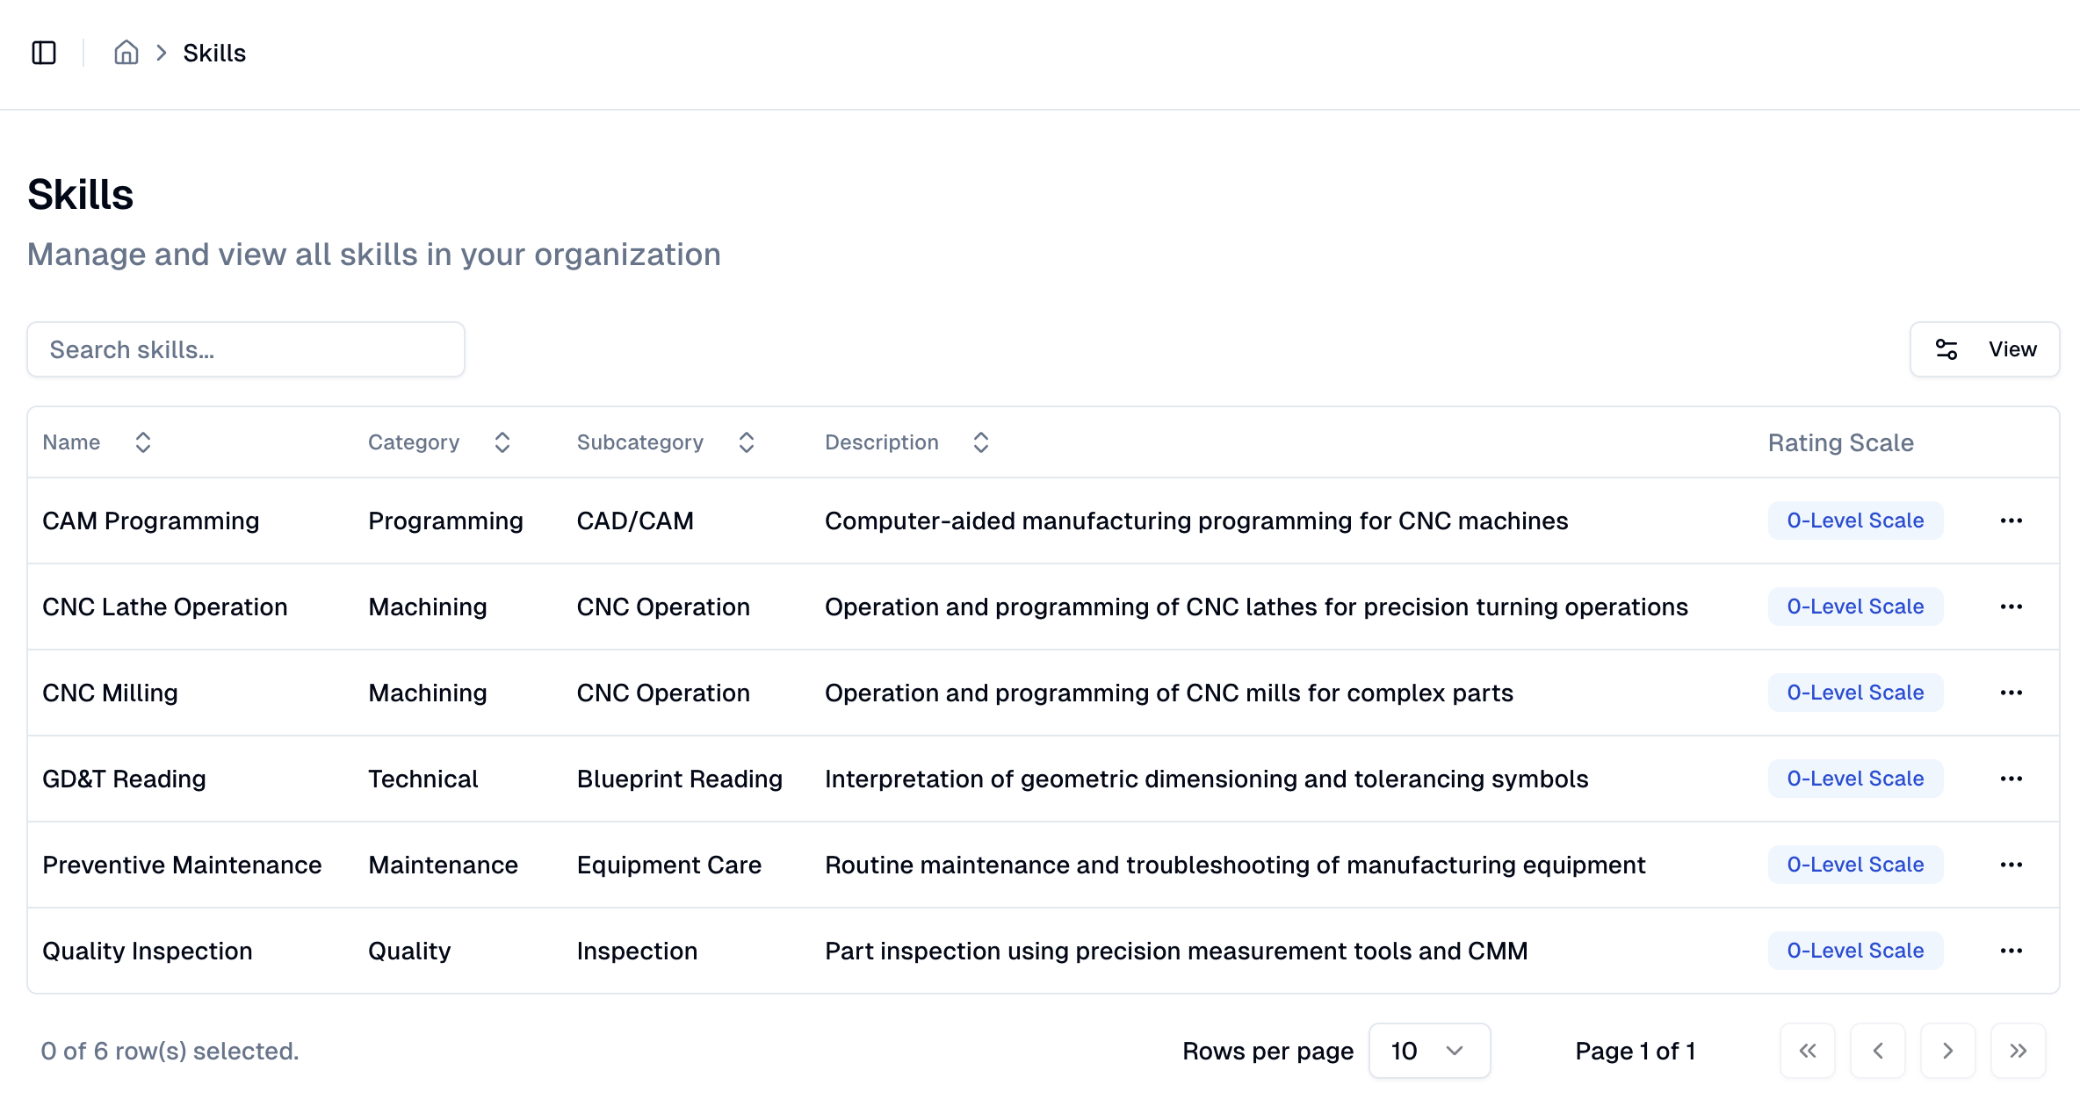This screenshot has height=1106, width=2080.
Task: Open actions menu for CAM Programming row
Action: [2011, 521]
